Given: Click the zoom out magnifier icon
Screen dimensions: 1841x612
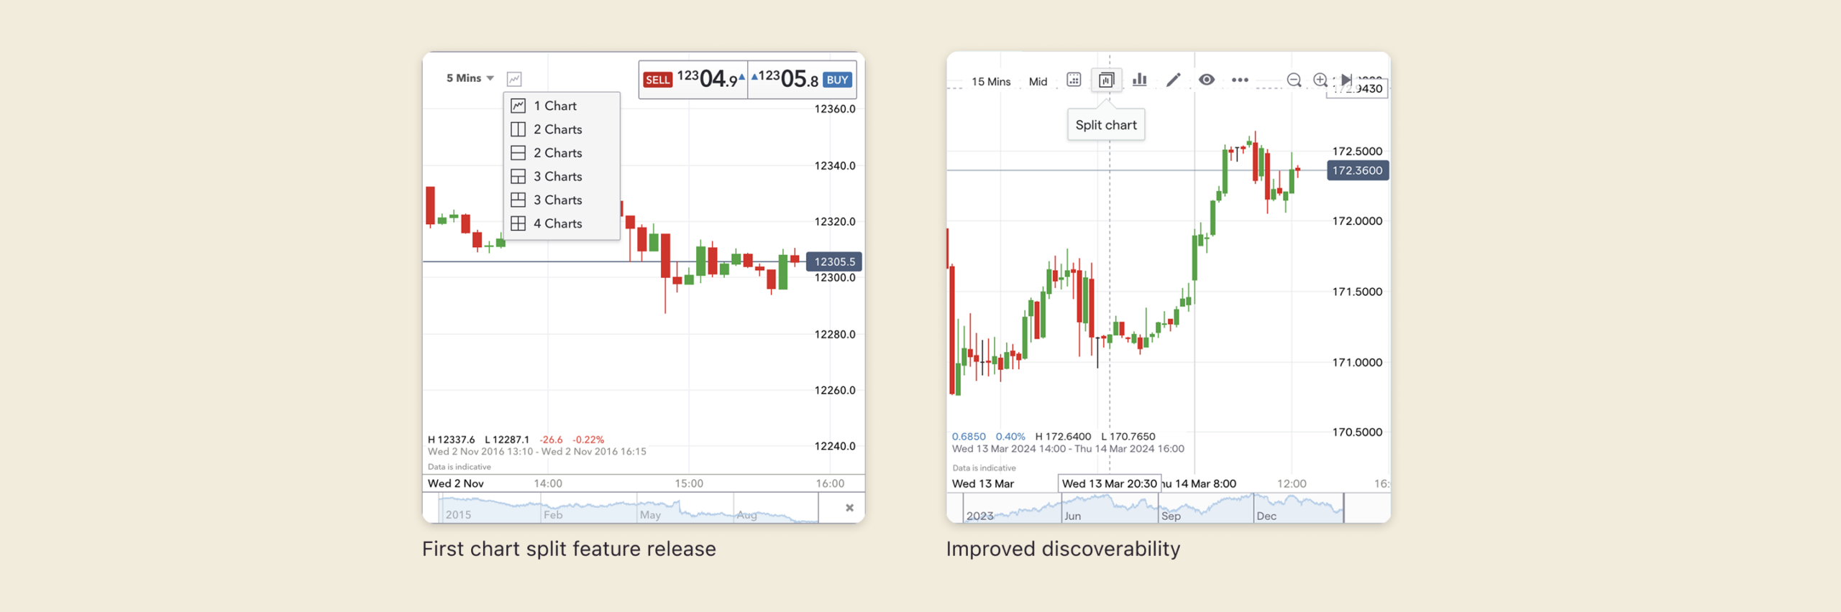Looking at the screenshot, I should tap(1294, 80).
